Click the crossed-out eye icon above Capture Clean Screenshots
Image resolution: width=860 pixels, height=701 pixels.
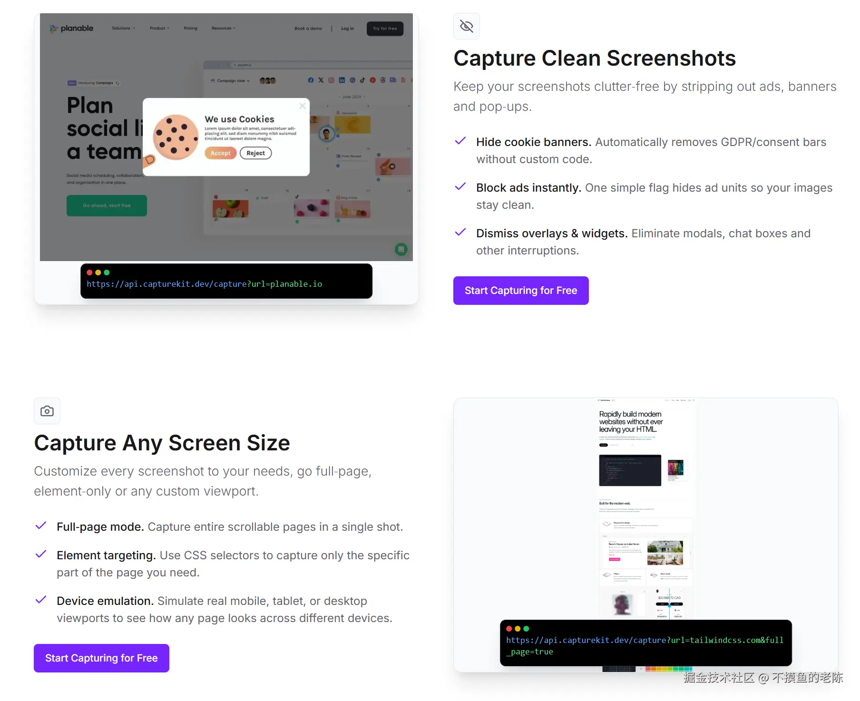coord(466,26)
